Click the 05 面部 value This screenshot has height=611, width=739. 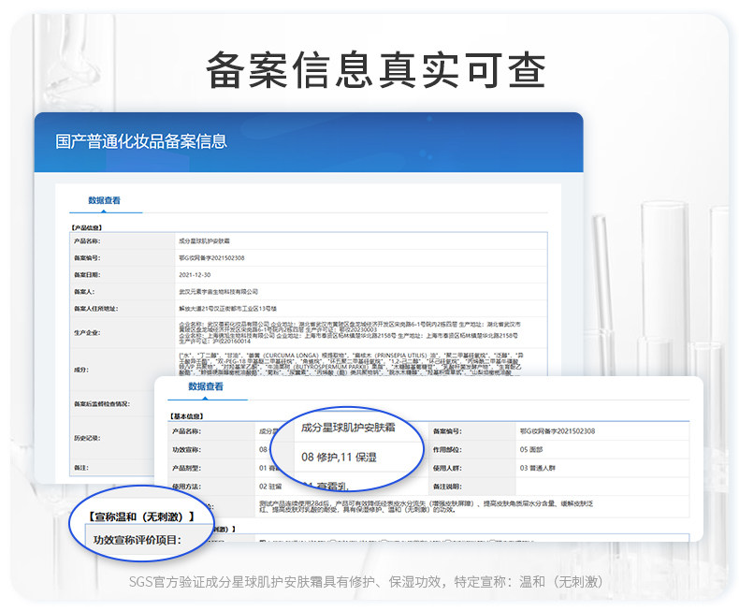(531, 450)
